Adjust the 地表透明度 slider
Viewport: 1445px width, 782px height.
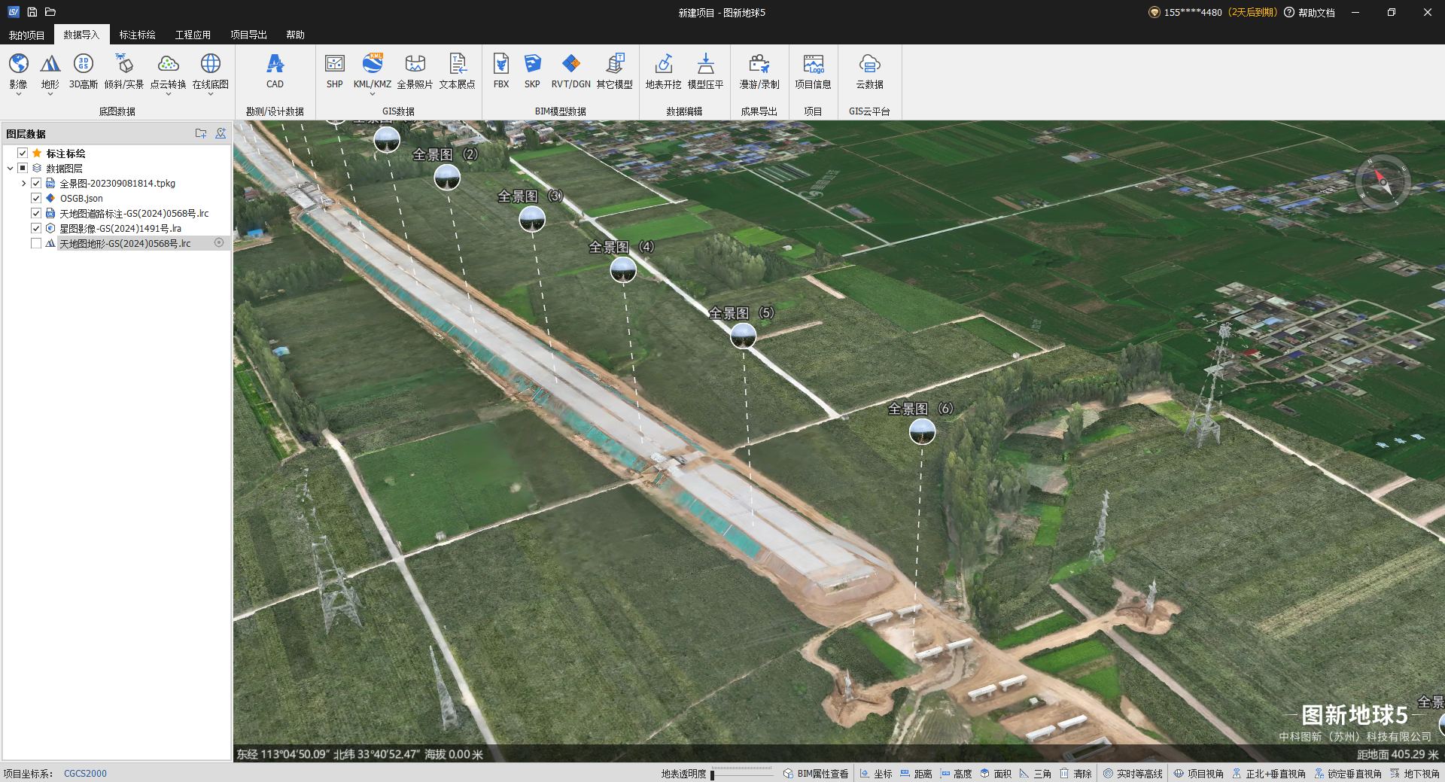pyautogui.click(x=713, y=774)
